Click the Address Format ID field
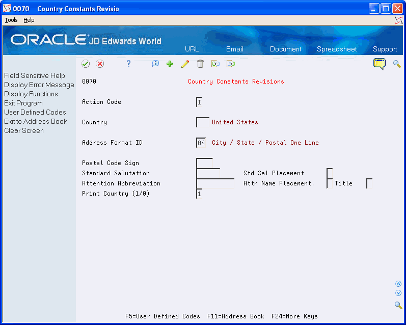The image size is (406, 325). pos(201,143)
